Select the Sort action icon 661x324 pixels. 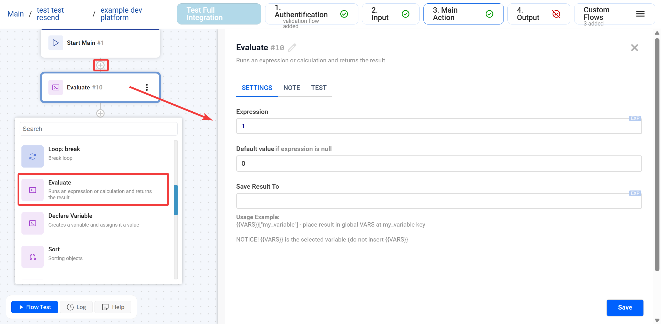tap(33, 256)
